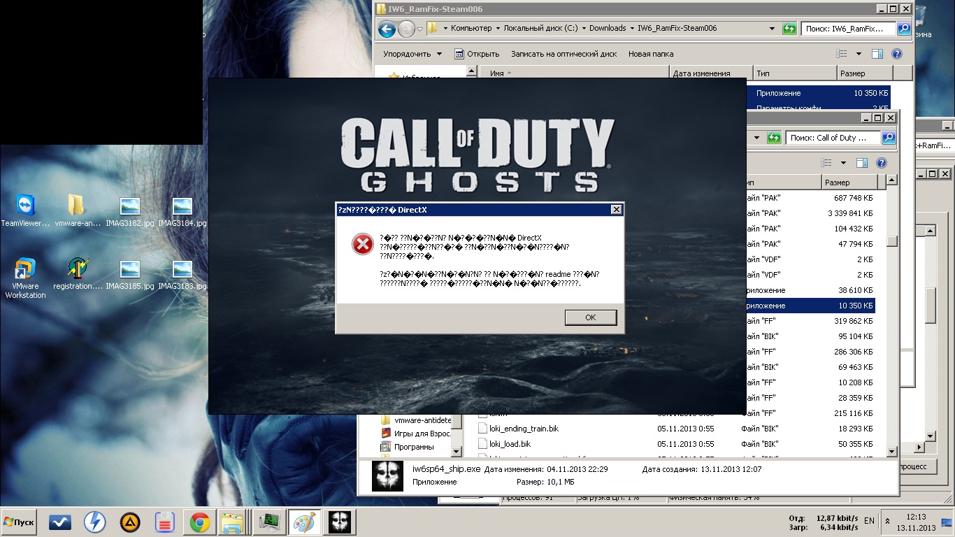Screen dimensions: 955x537
Task: Click the red error icon in the dialog
Action: [x=362, y=244]
